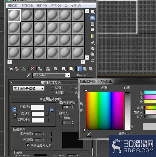Click the 白度 vertical whiteness slider
The height and width of the screenshot is (157, 156).
click(128, 111)
